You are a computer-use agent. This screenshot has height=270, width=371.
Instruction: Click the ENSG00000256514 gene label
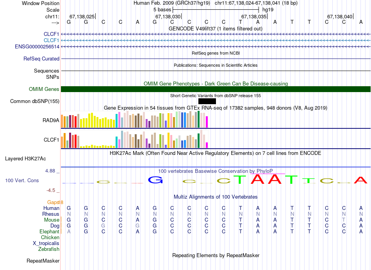(37, 46)
